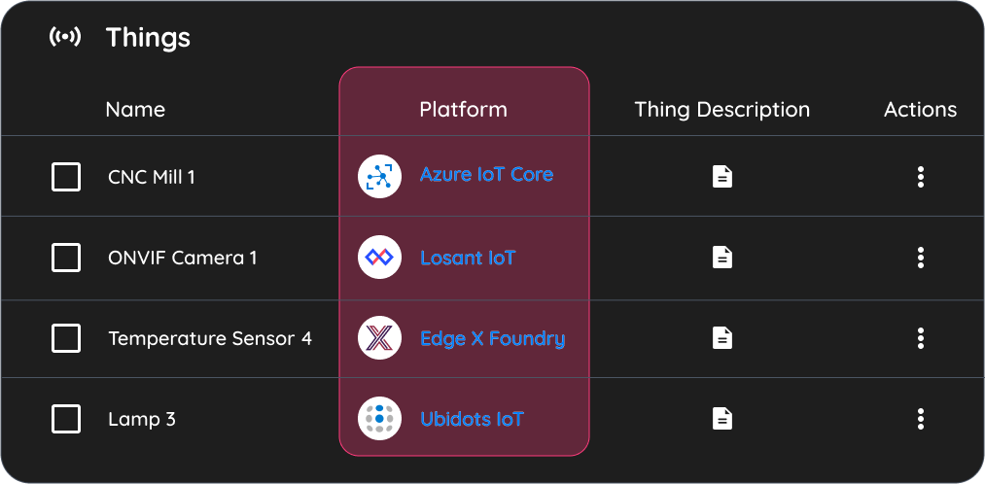
Task: Expand three-dot actions for ONVIF Camera 1
Action: 920,258
